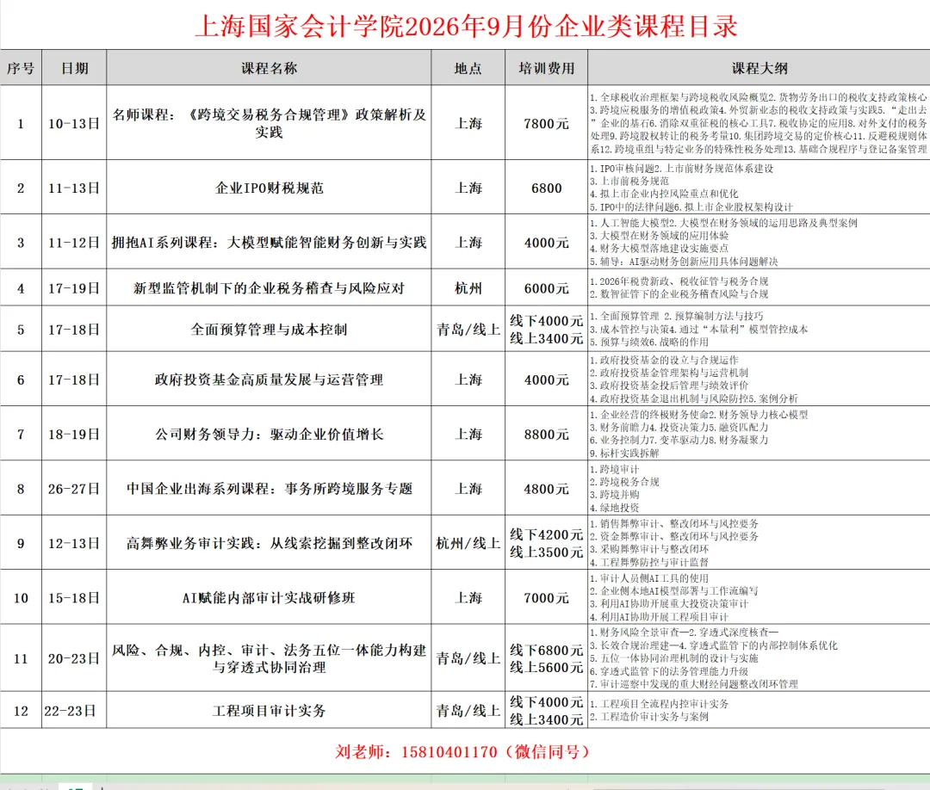Click the title 上海国家会计学院2026年9月份企业类课程目录
The image size is (930, 790).
(x=466, y=27)
